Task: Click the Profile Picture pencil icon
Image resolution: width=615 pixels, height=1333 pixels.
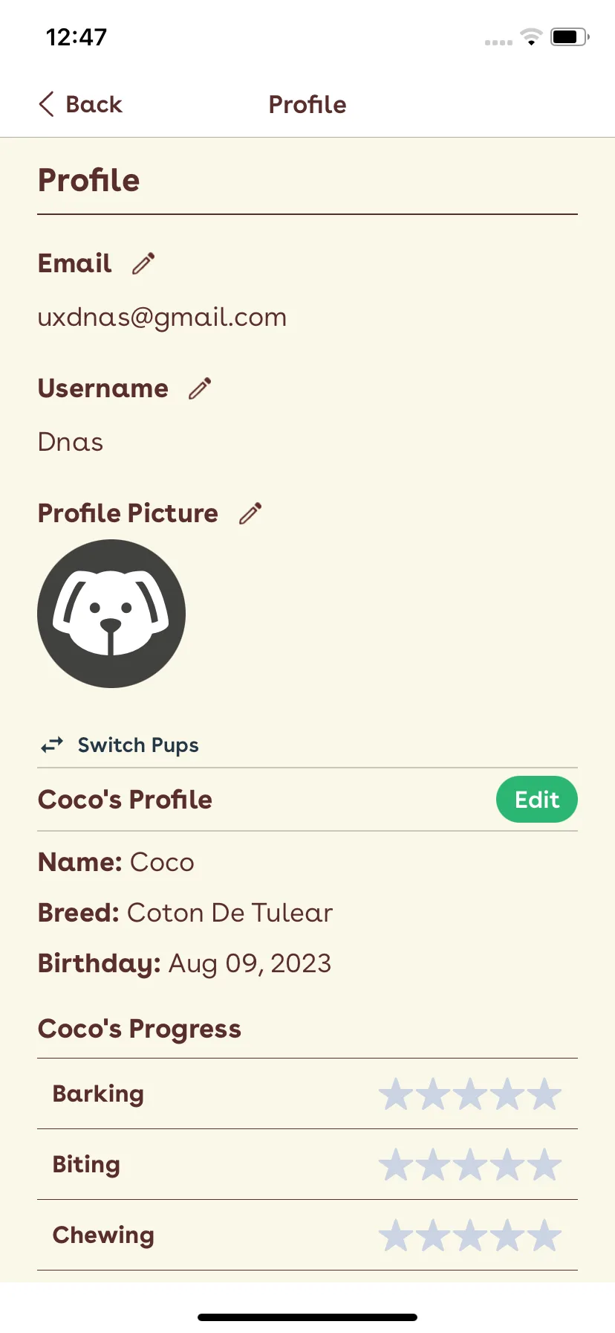Action: tap(250, 513)
